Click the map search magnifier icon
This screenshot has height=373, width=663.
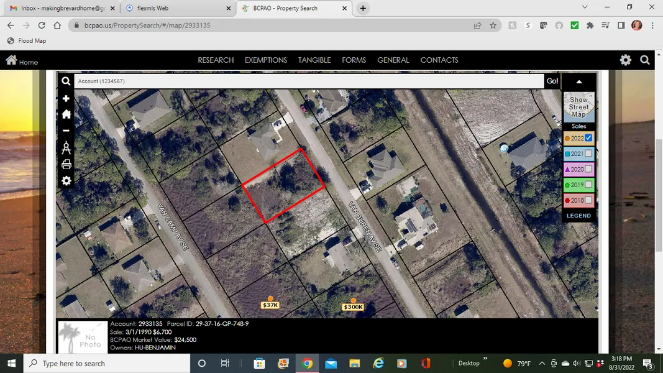tap(66, 81)
